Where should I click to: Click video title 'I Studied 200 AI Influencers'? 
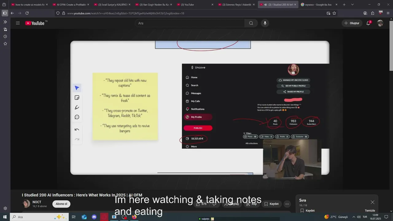[82, 195]
